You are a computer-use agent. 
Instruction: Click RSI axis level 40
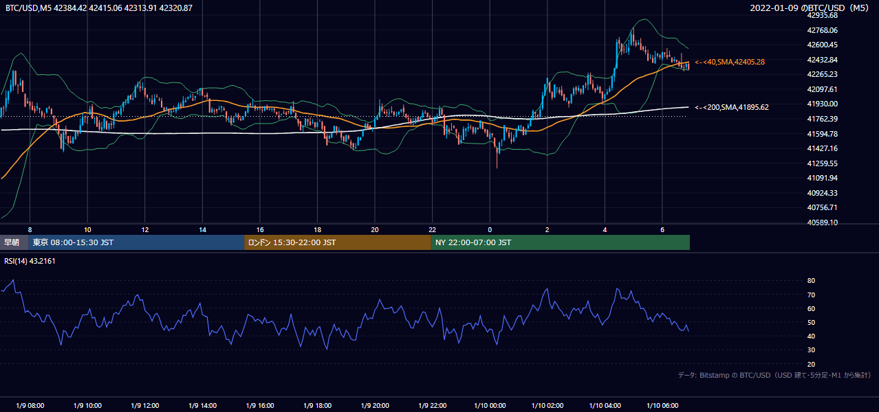tap(811, 336)
